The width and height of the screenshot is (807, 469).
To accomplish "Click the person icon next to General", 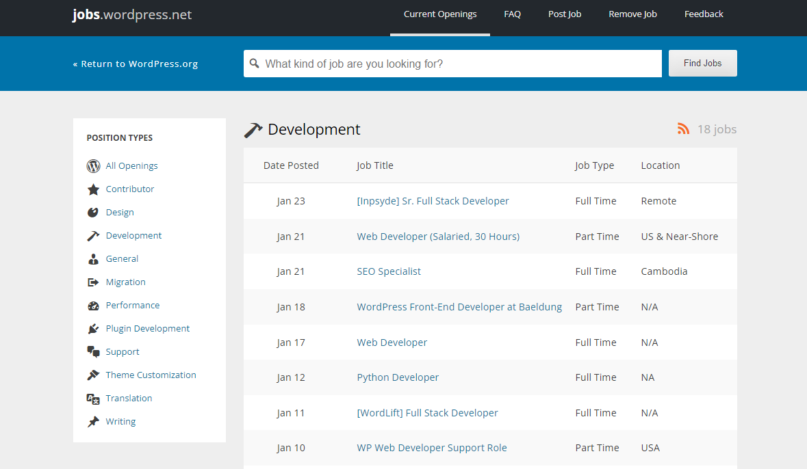I will point(93,258).
